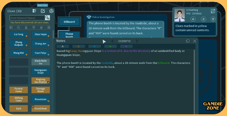227x116 pixels.
Task: Select the Liu Feng clue
Action: [x=19, y=34]
